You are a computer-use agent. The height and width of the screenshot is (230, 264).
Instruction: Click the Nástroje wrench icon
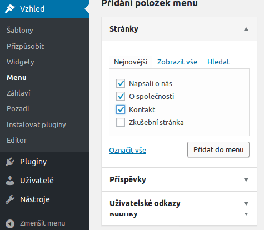click(10, 199)
